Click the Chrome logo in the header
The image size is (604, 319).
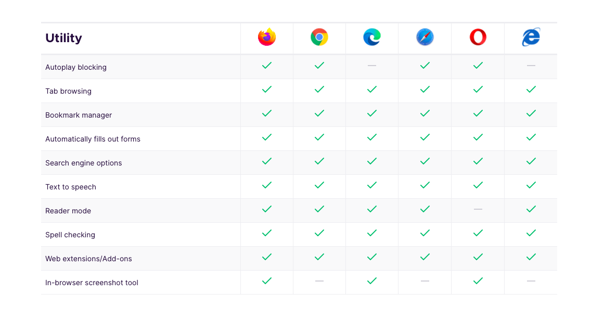click(319, 37)
